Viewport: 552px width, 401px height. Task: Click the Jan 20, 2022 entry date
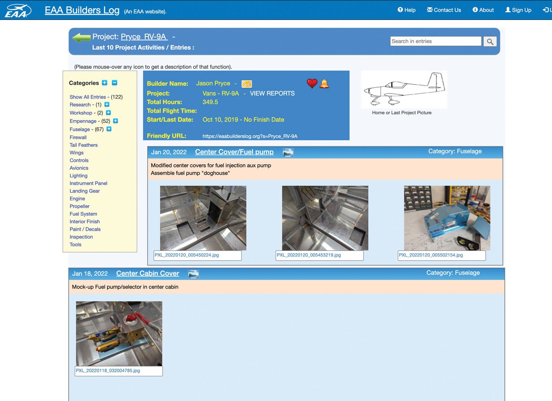tap(169, 152)
